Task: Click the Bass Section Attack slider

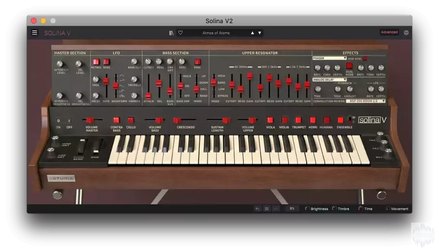Action: (148, 96)
